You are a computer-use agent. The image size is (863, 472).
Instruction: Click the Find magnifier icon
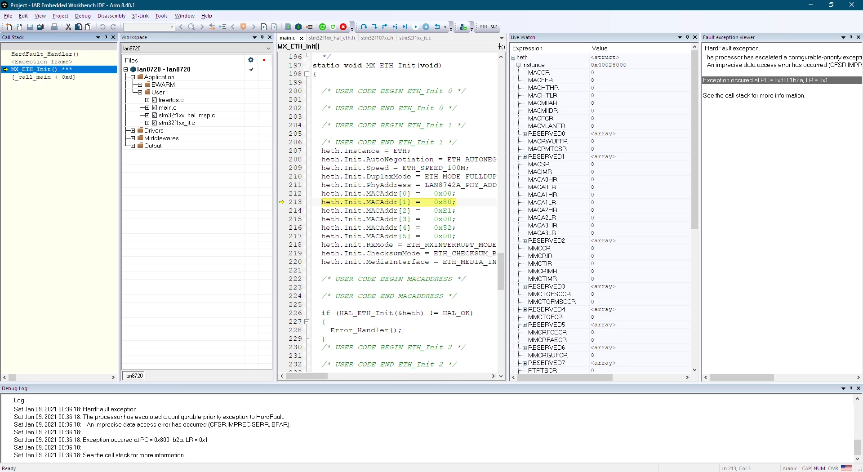[191, 27]
